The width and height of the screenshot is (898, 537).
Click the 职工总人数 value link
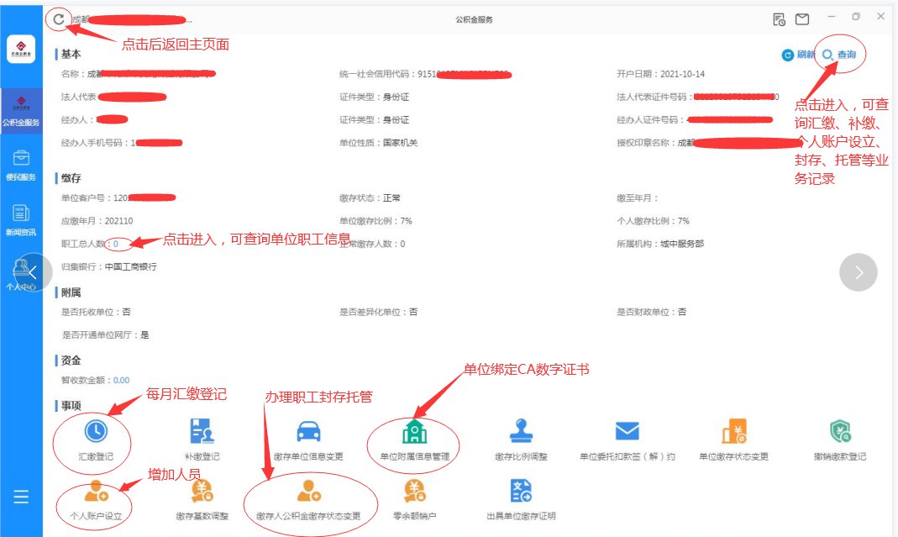click(116, 244)
